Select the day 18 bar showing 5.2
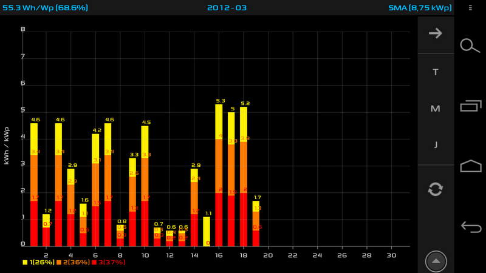The height and width of the screenshot is (273, 486). coord(244,177)
